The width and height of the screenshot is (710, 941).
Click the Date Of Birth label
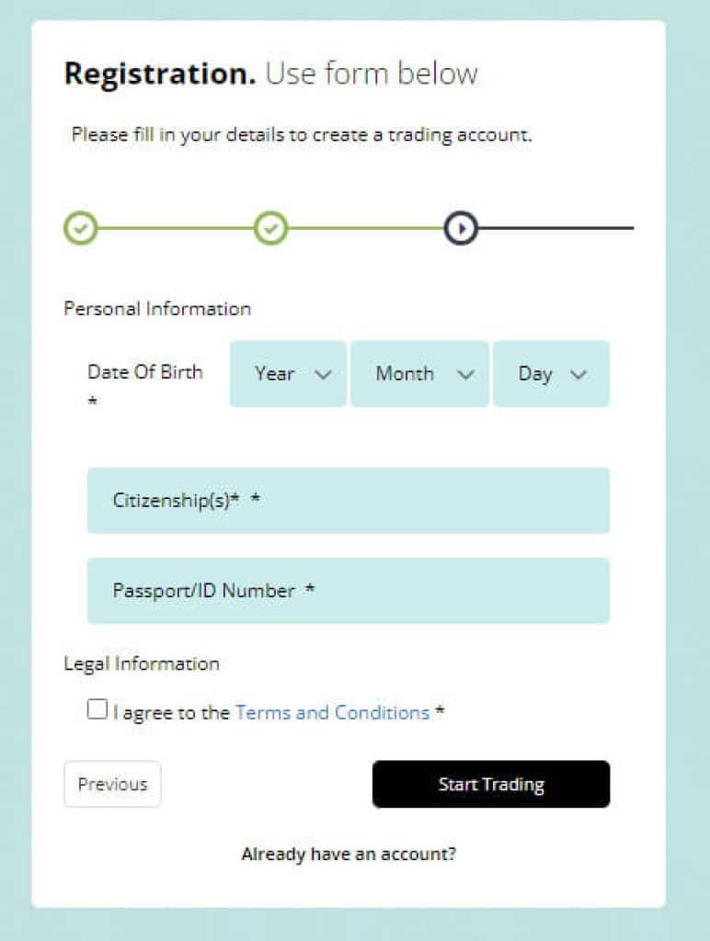(144, 372)
